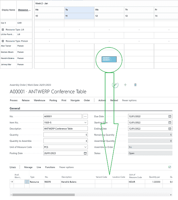This screenshot has height=200, width=178.
Task: Click the delete trash can icon
Action: (135, 85)
